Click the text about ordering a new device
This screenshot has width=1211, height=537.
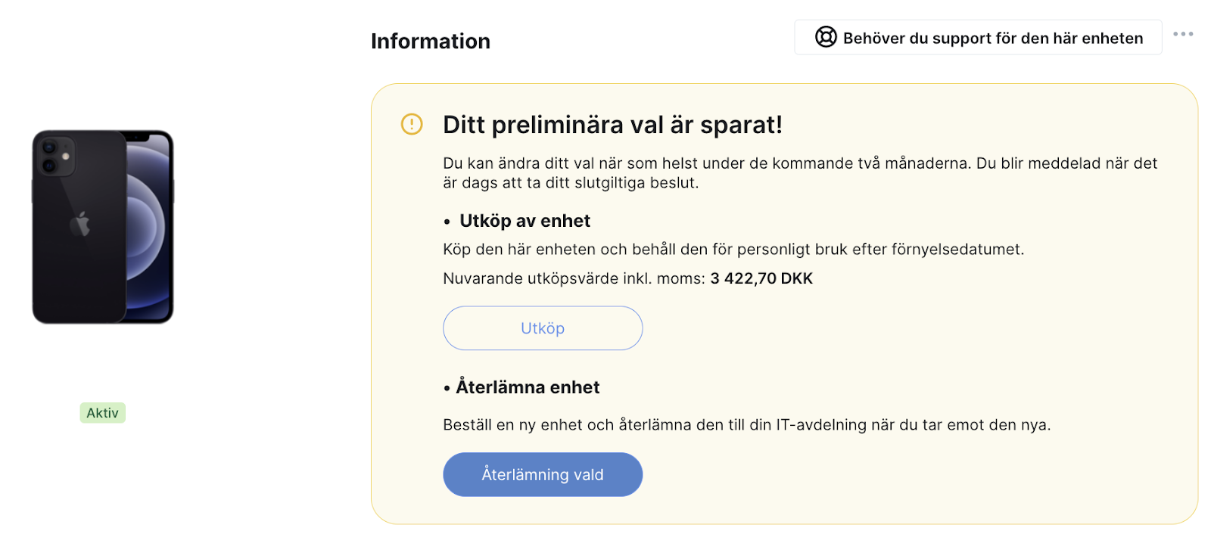click(x=746, y=425)
